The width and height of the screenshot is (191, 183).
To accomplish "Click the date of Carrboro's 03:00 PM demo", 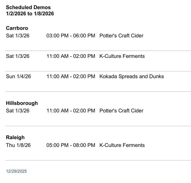I will [18, 36].
